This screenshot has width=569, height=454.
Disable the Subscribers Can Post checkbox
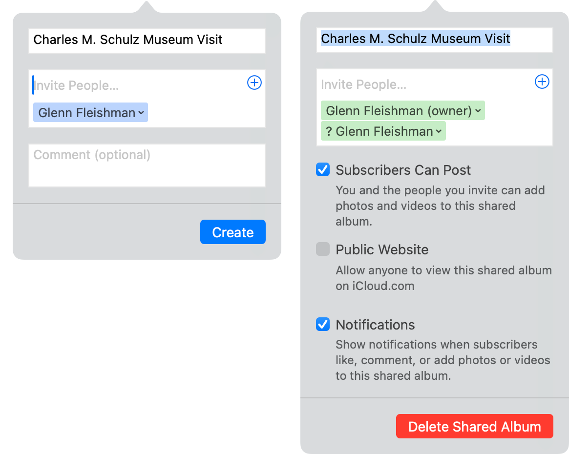coord(323,170)
